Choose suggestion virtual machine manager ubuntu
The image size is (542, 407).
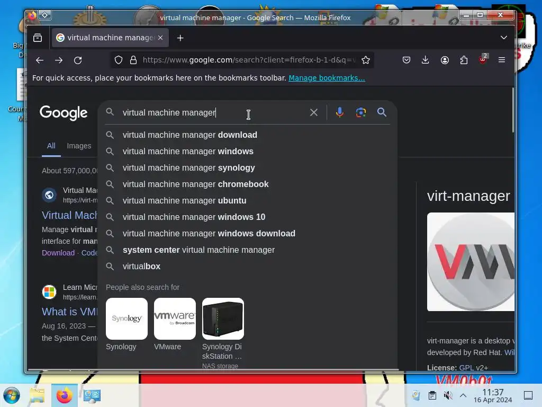pyautogui.click(x=247, y=201)
